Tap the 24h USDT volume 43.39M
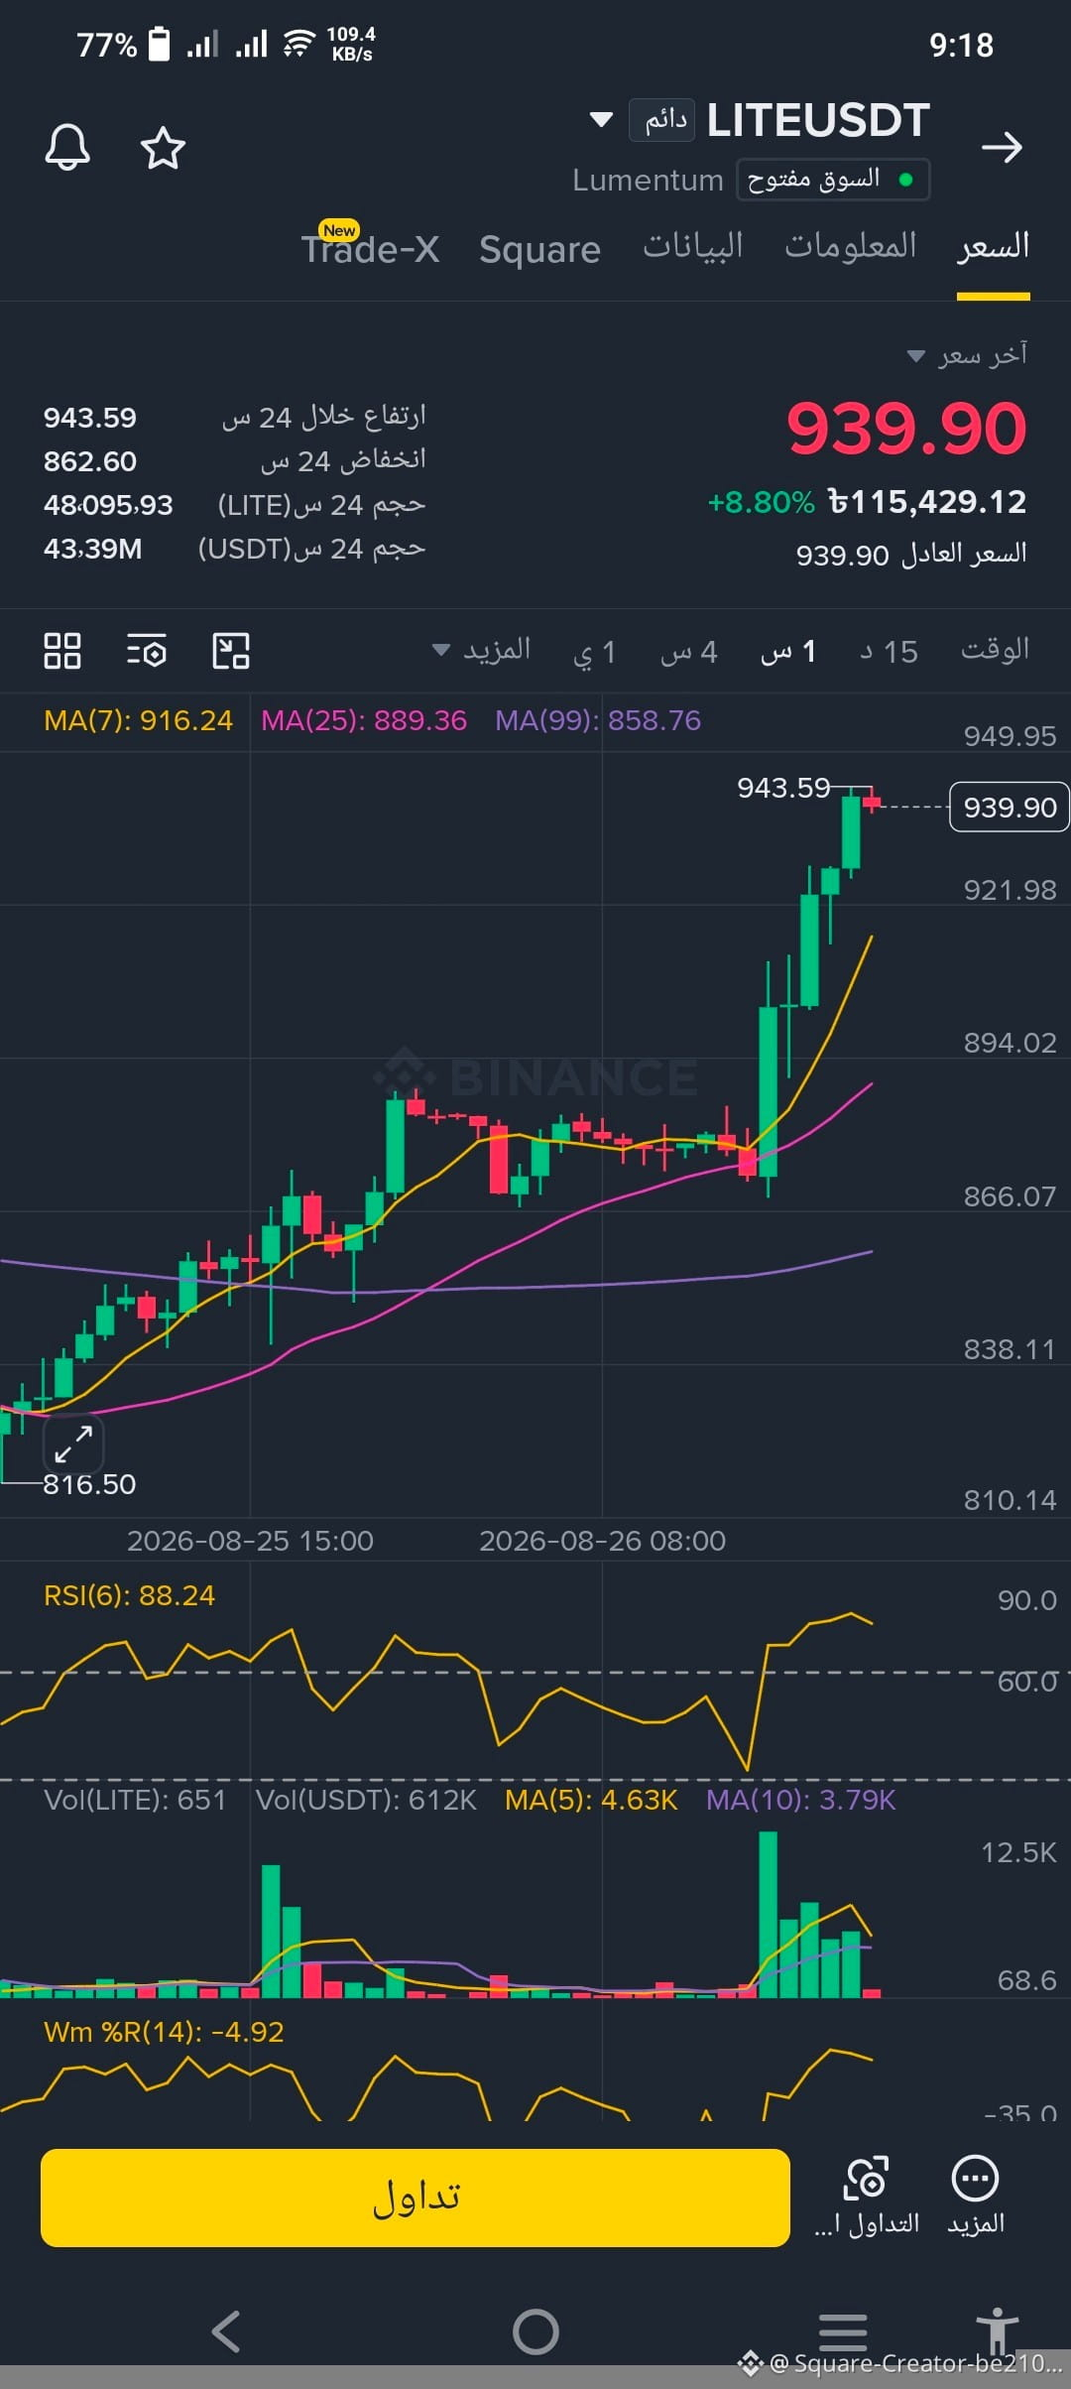The width and height of the screenshot is (1071, 2389). click(x=93, y=549)
